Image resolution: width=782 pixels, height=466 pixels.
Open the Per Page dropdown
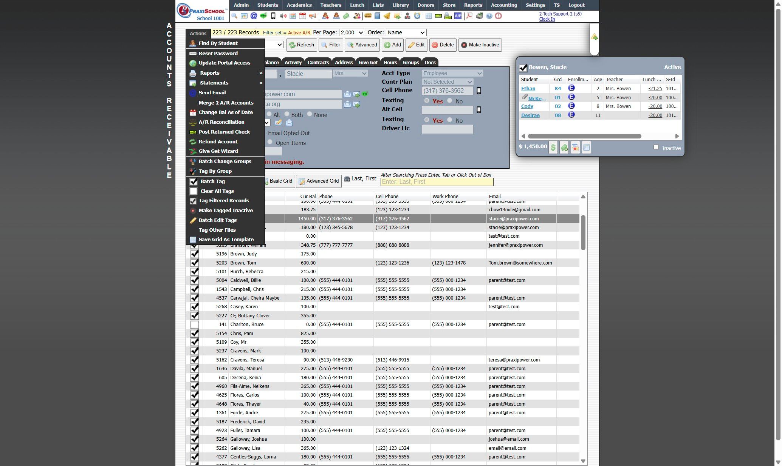point(352,33)
